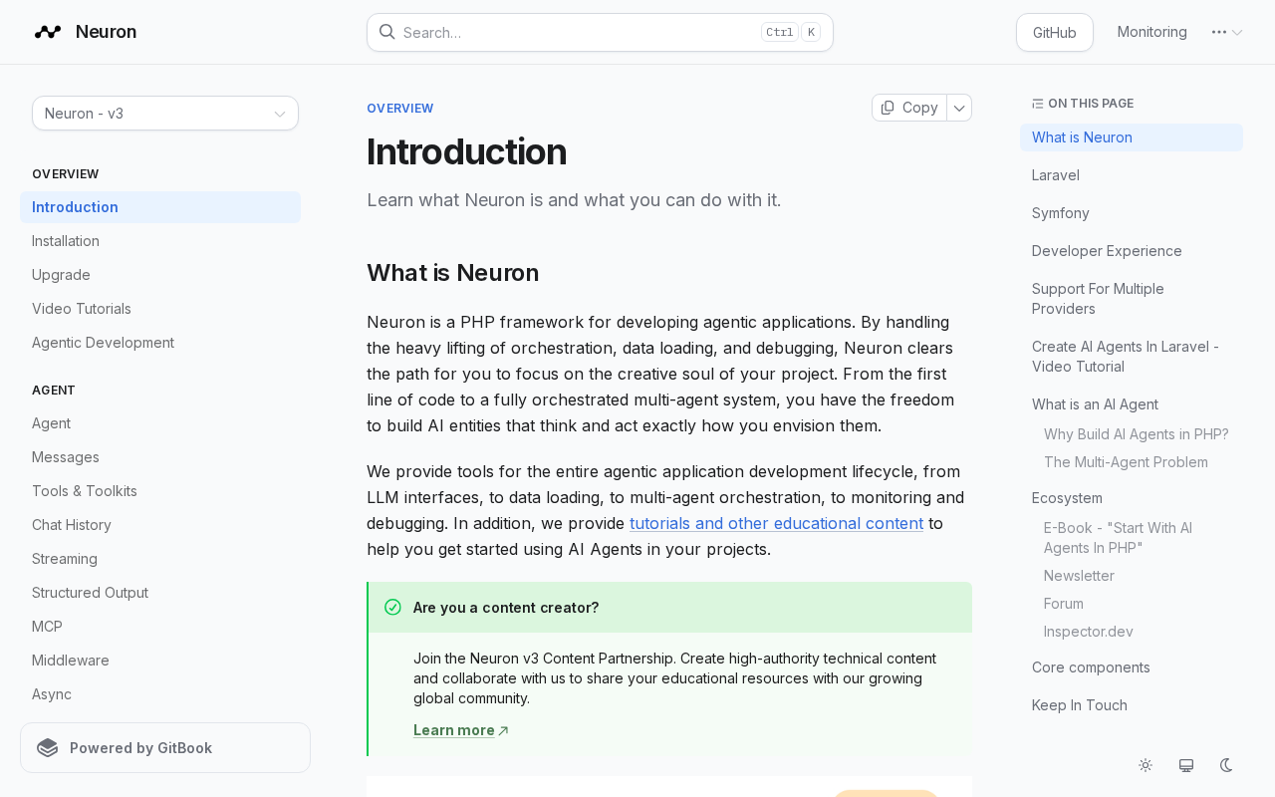The image size is (1275, 797).
Task: Switch to light theme
Action: pyautogui.click(x=1146, y=765)
